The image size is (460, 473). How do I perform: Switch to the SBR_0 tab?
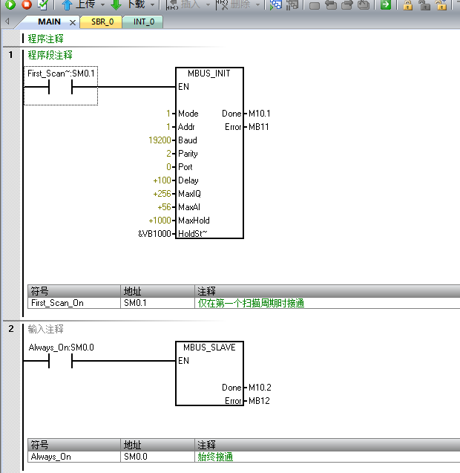click(102, 22)
